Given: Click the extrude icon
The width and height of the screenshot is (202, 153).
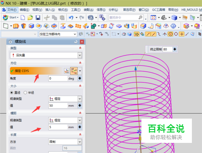Looking at the screenshot, I should click(16, 26).
